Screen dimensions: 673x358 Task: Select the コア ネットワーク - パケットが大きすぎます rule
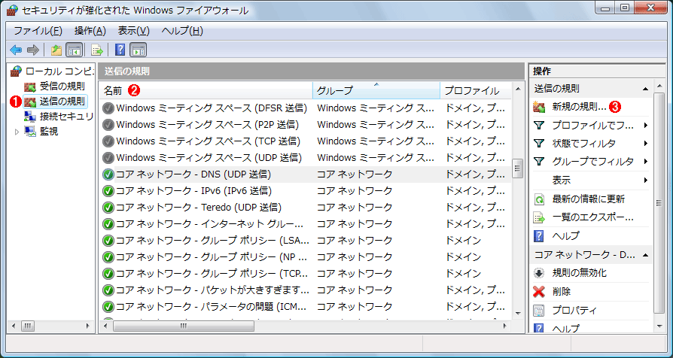click(x=213, y=290)
